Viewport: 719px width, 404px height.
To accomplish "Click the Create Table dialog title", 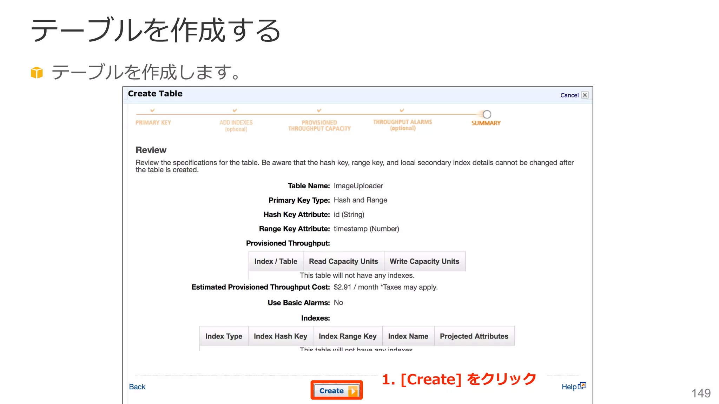I will (155, 93).
